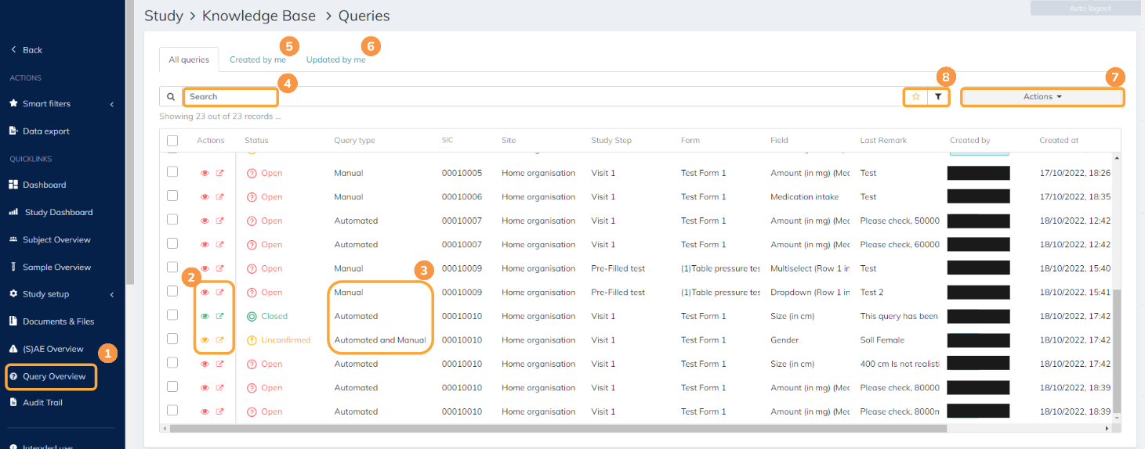
Task: Expand the Smart filters menu
Action: [60, 103]
